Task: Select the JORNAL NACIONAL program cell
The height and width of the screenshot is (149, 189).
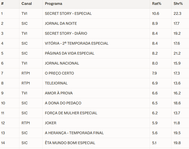Action: coord(62,63)
